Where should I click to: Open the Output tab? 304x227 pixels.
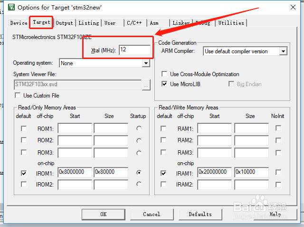pyautogui.click(x=64, y=23)
